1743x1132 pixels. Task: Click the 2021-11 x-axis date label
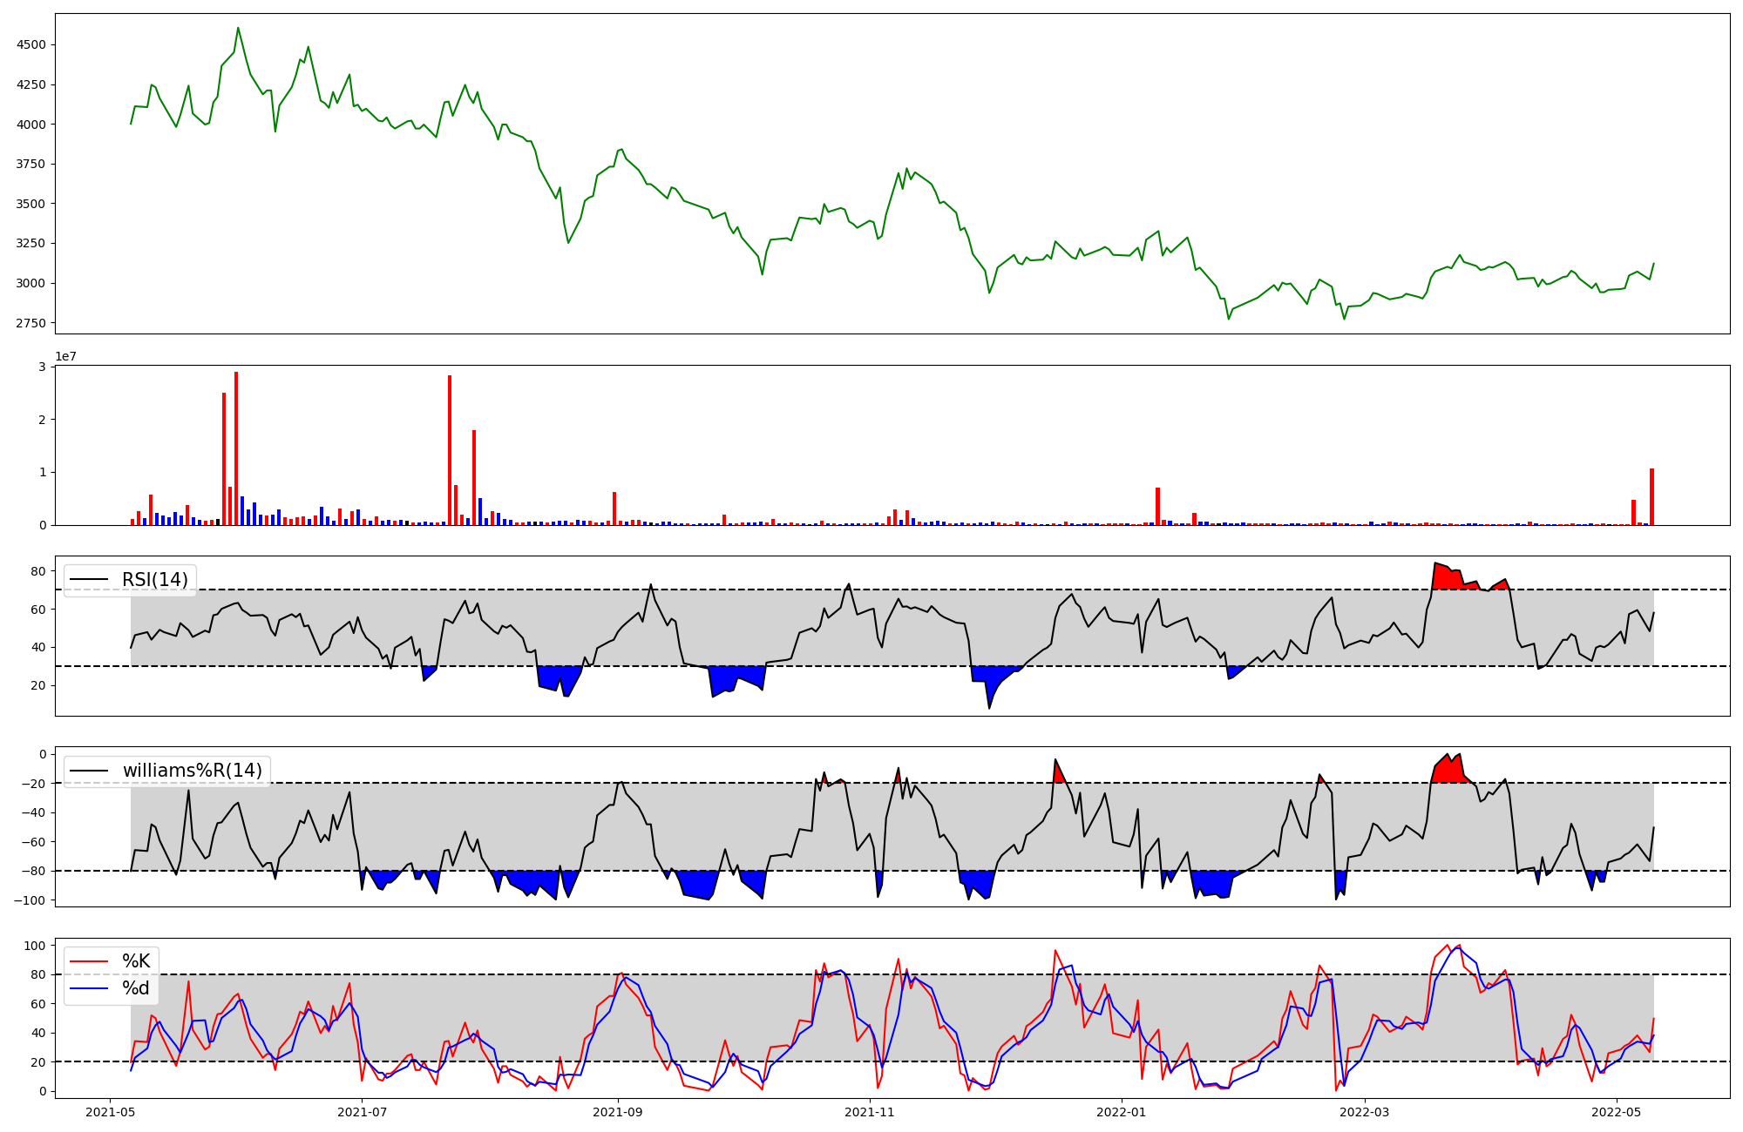click(x=870, y=1112)
